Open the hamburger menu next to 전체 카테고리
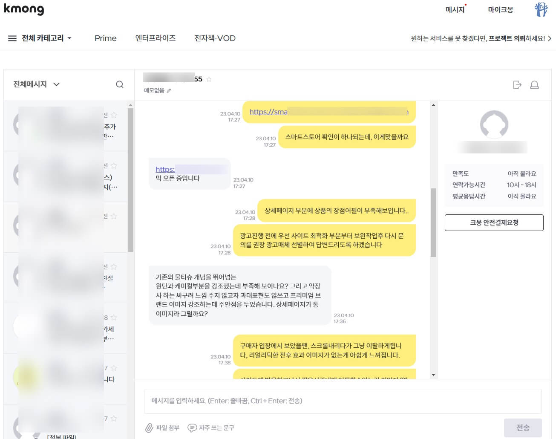Viewport: 556px width, 439px height. [x=12, y=38]
